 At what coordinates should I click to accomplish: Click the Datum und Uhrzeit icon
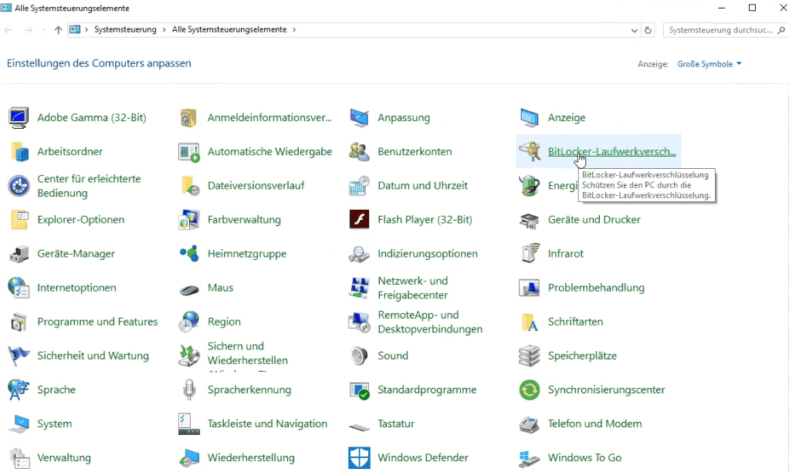point(359,186)
